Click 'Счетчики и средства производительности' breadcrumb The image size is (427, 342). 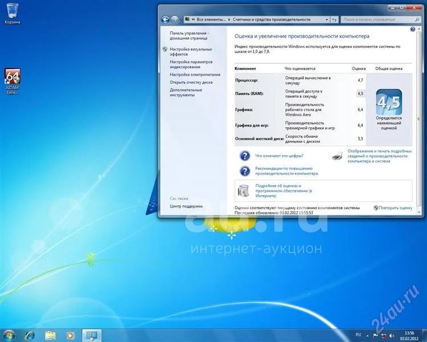tap(272, 19)
